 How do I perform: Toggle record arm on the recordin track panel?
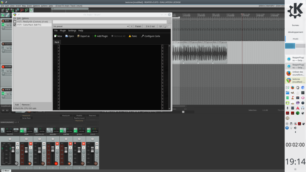pos(3,67)
